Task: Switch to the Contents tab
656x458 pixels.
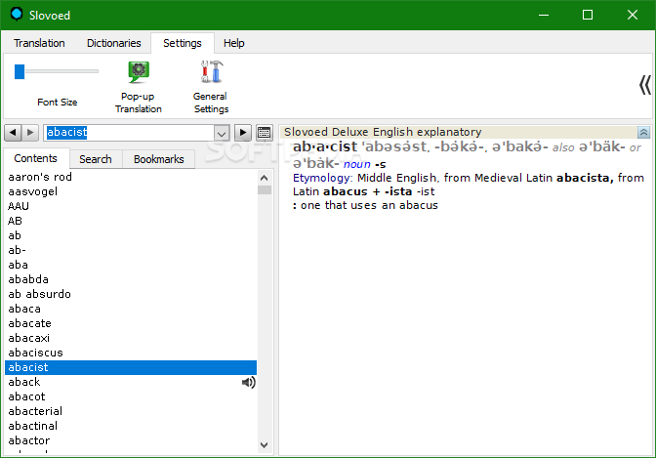Action: [x=35, y=158]
